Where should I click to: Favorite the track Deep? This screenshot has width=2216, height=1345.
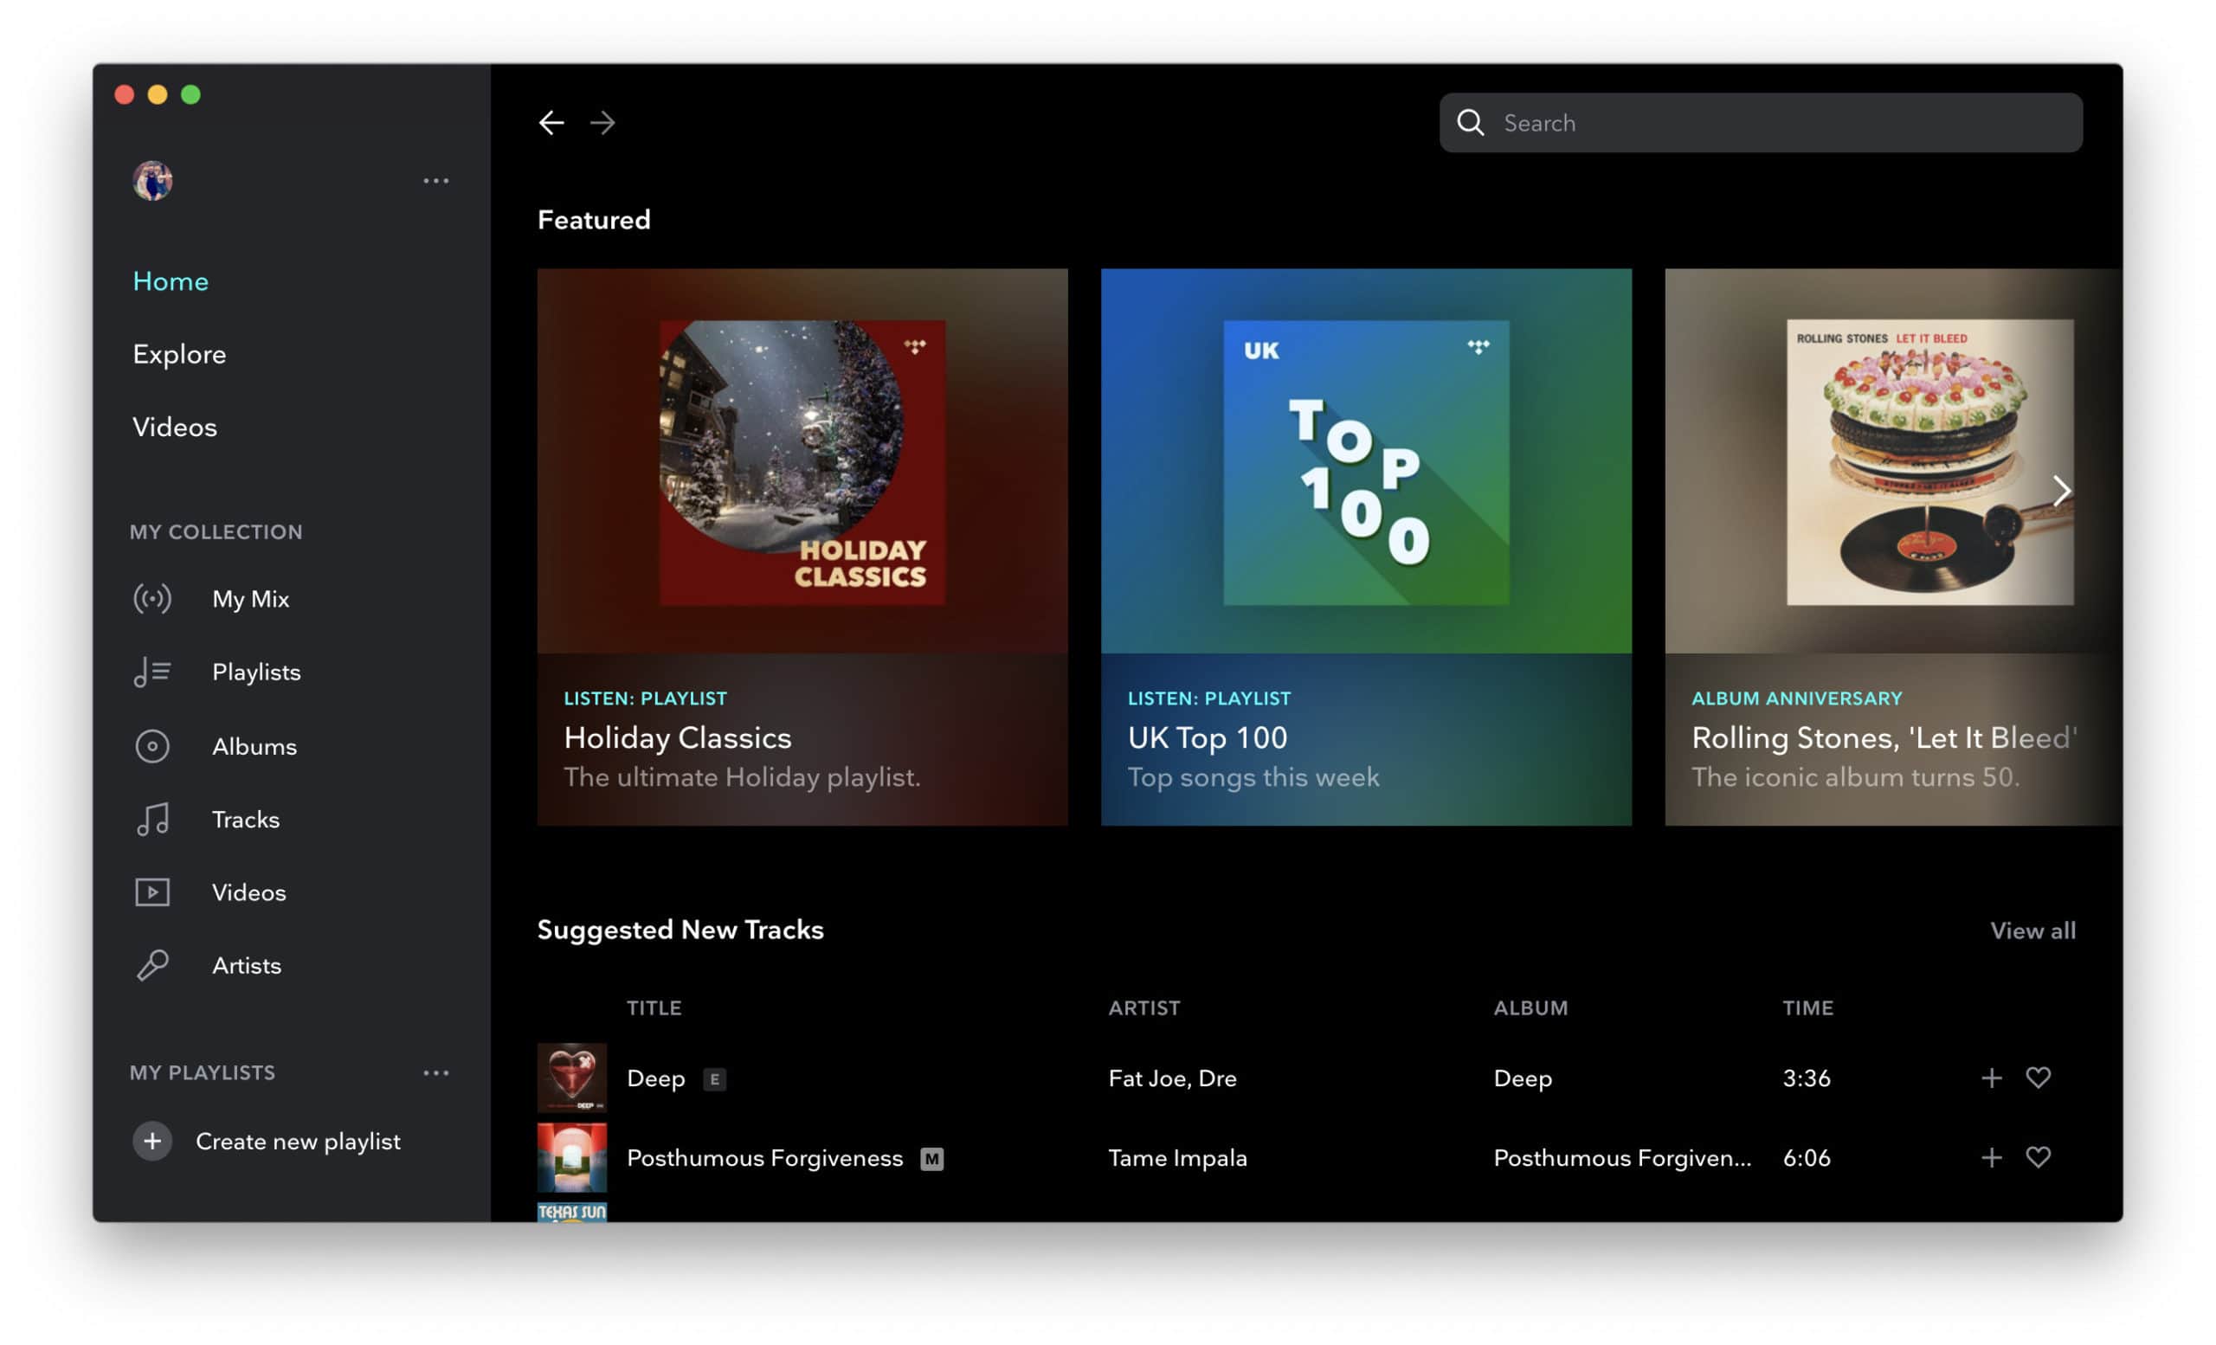(x=2038, y=1077)
